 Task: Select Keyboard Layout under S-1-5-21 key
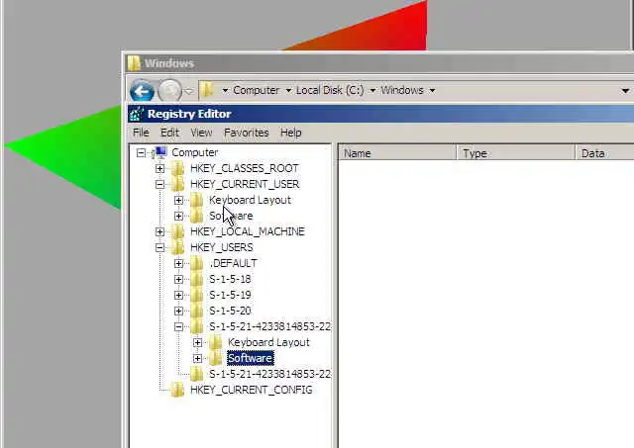click(268, 342)
